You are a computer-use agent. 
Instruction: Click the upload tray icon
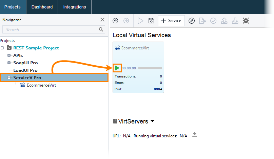(x=224, y=21)
